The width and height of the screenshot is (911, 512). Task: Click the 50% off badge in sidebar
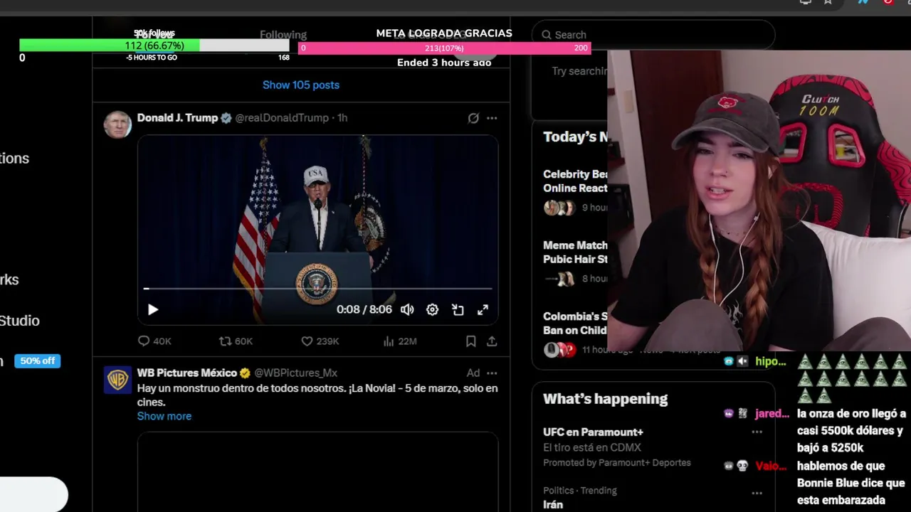[37, 361]
